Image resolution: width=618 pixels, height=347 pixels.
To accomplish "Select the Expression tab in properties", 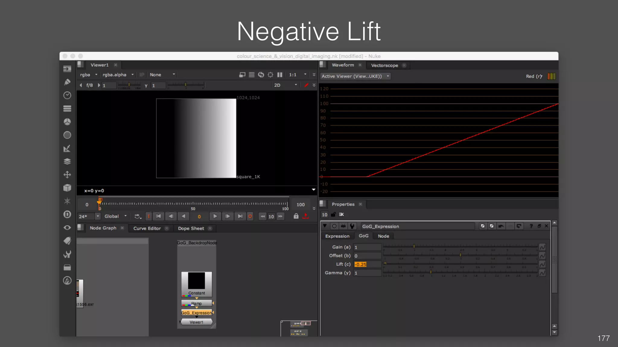I will (337, 236).
